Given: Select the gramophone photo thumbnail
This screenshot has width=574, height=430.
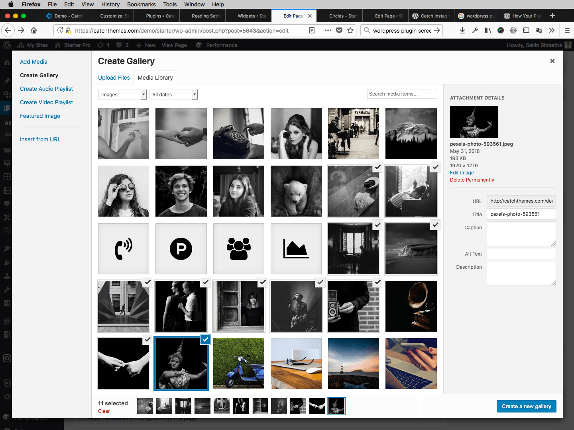Looking at the screenshot, I should coord(411,306).
